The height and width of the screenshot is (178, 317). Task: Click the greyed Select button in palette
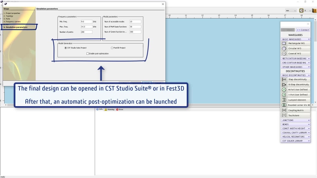(288, 30)
